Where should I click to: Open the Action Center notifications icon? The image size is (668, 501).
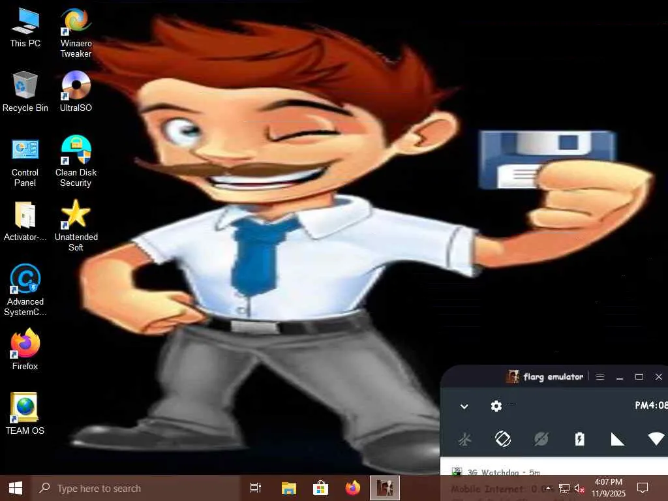643,488
